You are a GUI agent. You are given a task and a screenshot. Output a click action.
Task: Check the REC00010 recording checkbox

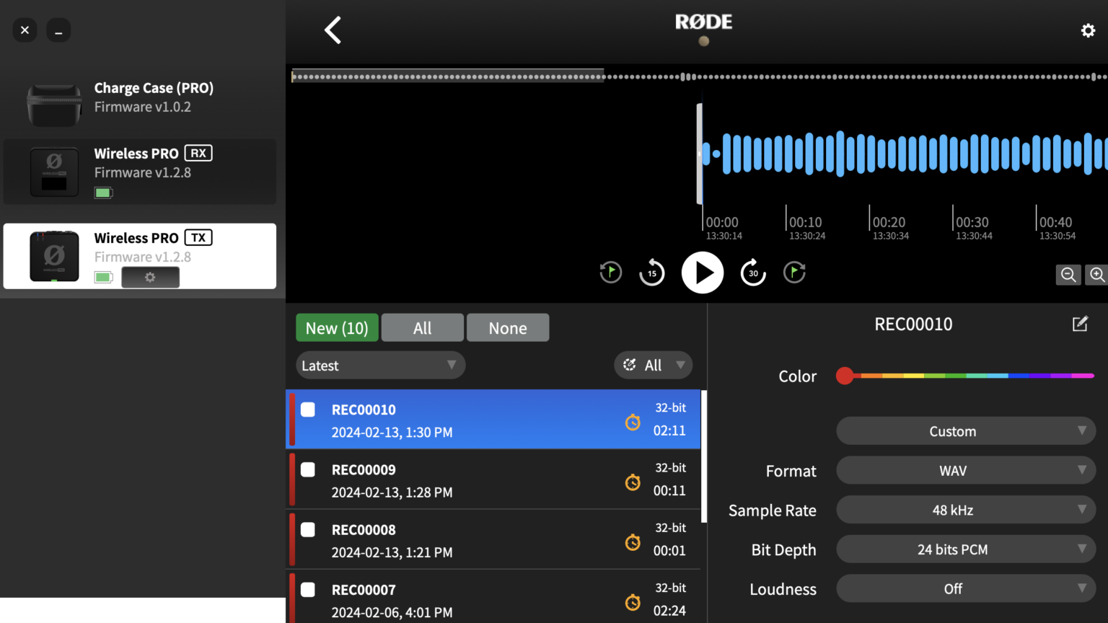(x=308, y=410)
